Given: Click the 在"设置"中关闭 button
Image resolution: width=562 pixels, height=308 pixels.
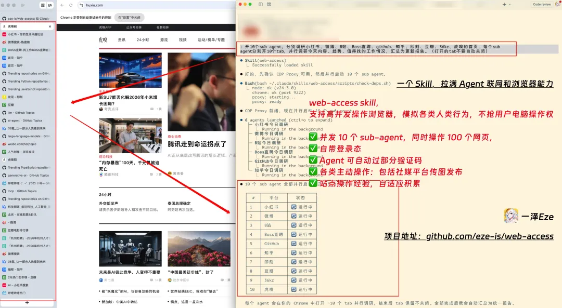Looking at the screenshot, I should pyautogui.click(x=130, y=17).
